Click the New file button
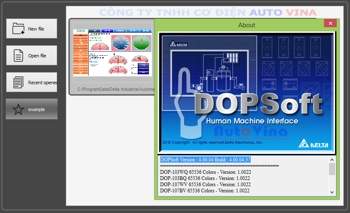This screenshot has width=350, height=213. [x=31, y=28]
